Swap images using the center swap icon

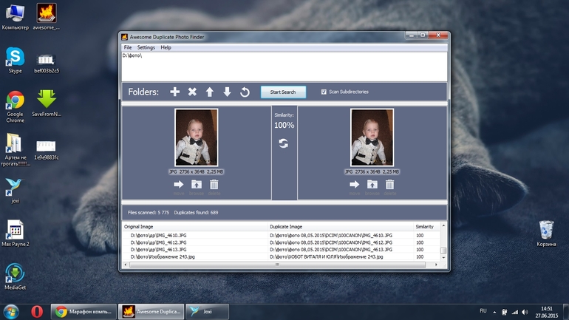284,143
